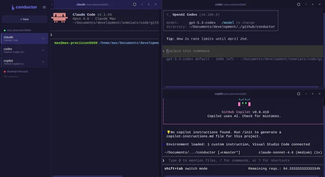Click the conductor logo icon
The height and width of the screenshot is (177, 325).
click(x=13, y=8)
